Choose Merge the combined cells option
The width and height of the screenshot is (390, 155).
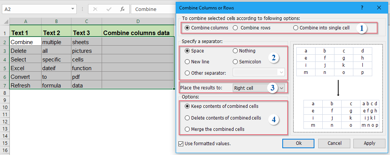(x=187, y=129)
